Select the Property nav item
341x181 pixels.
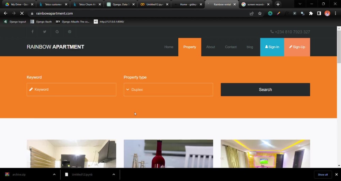coord(190,47)
